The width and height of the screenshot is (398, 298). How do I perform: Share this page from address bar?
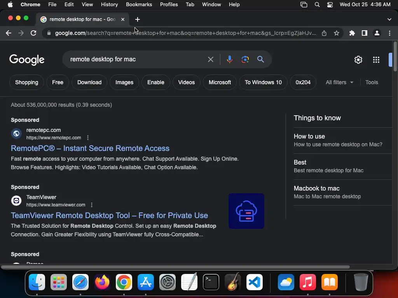point(324,33)
